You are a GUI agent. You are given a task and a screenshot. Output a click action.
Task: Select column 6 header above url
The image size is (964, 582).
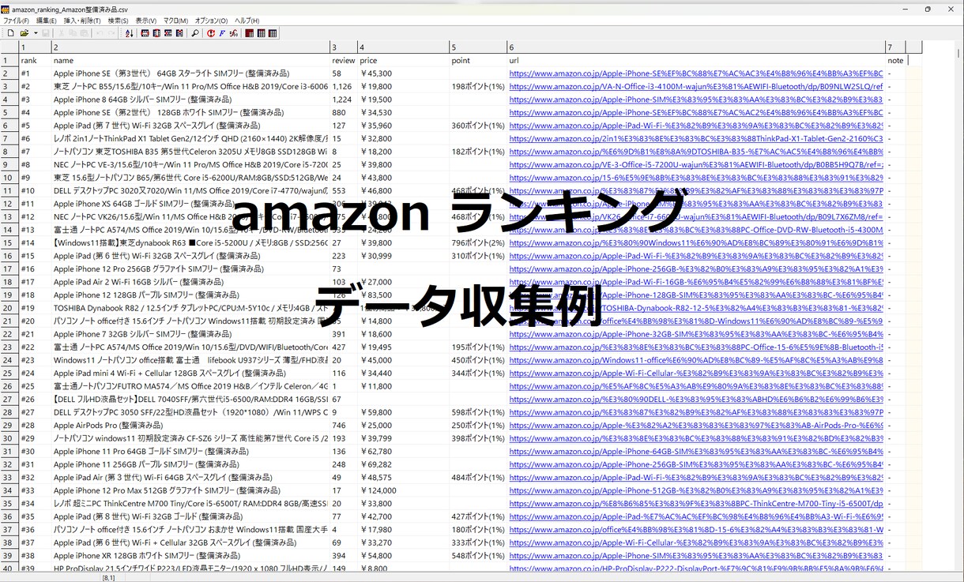695,47
